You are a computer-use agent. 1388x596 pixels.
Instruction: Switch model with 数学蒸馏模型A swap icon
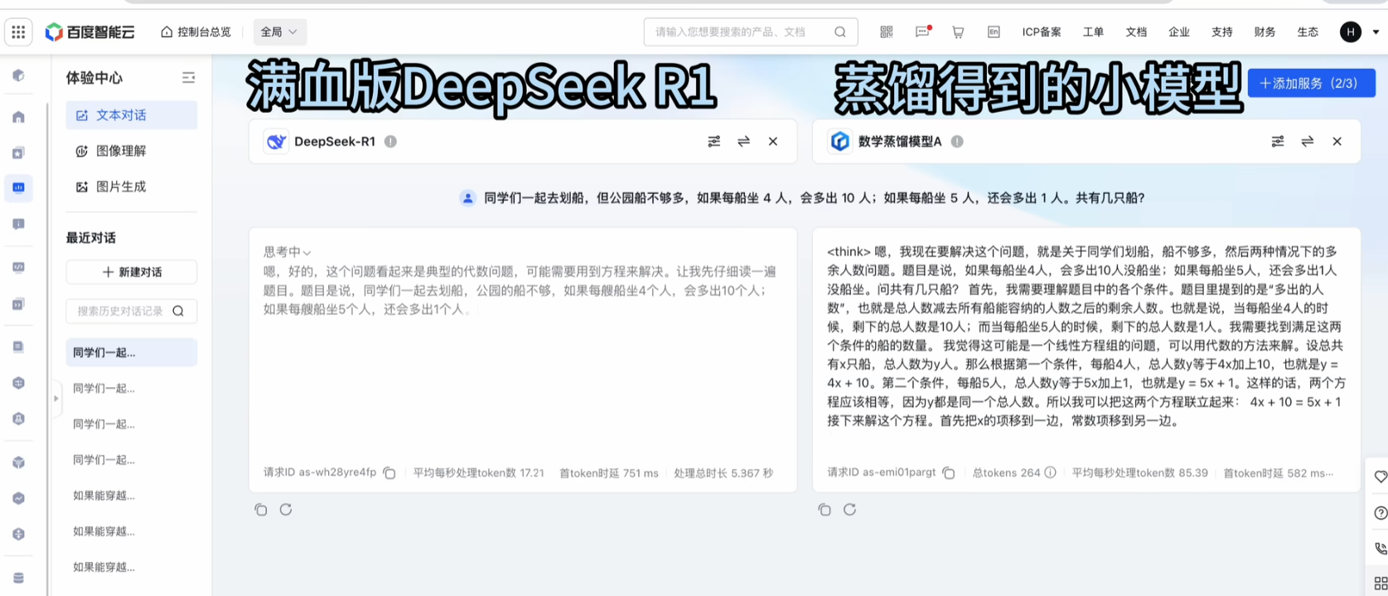(x=1308, y=142)
